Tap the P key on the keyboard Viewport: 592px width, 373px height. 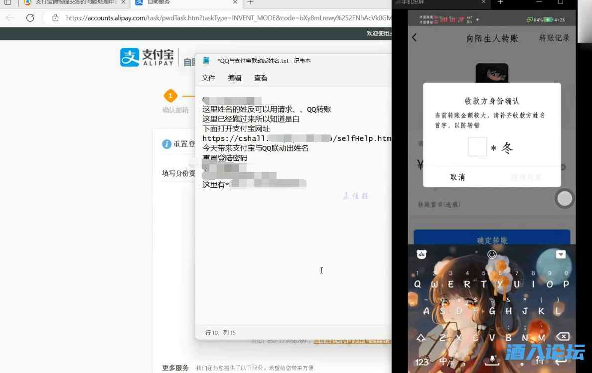pos(566,284)
